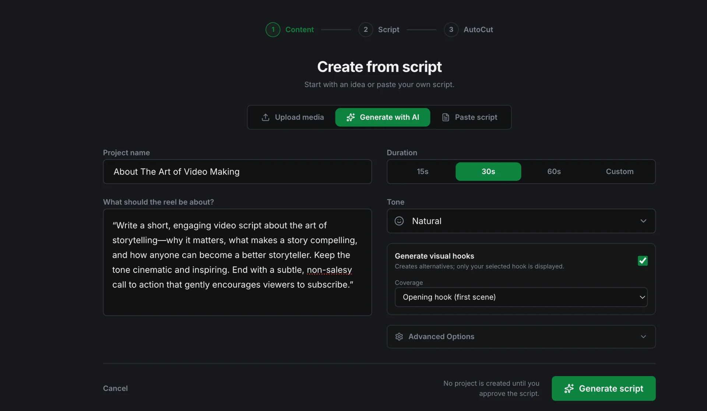
Task: Uncheck Generate visual hooks checkbox
Action: (643, 261)
